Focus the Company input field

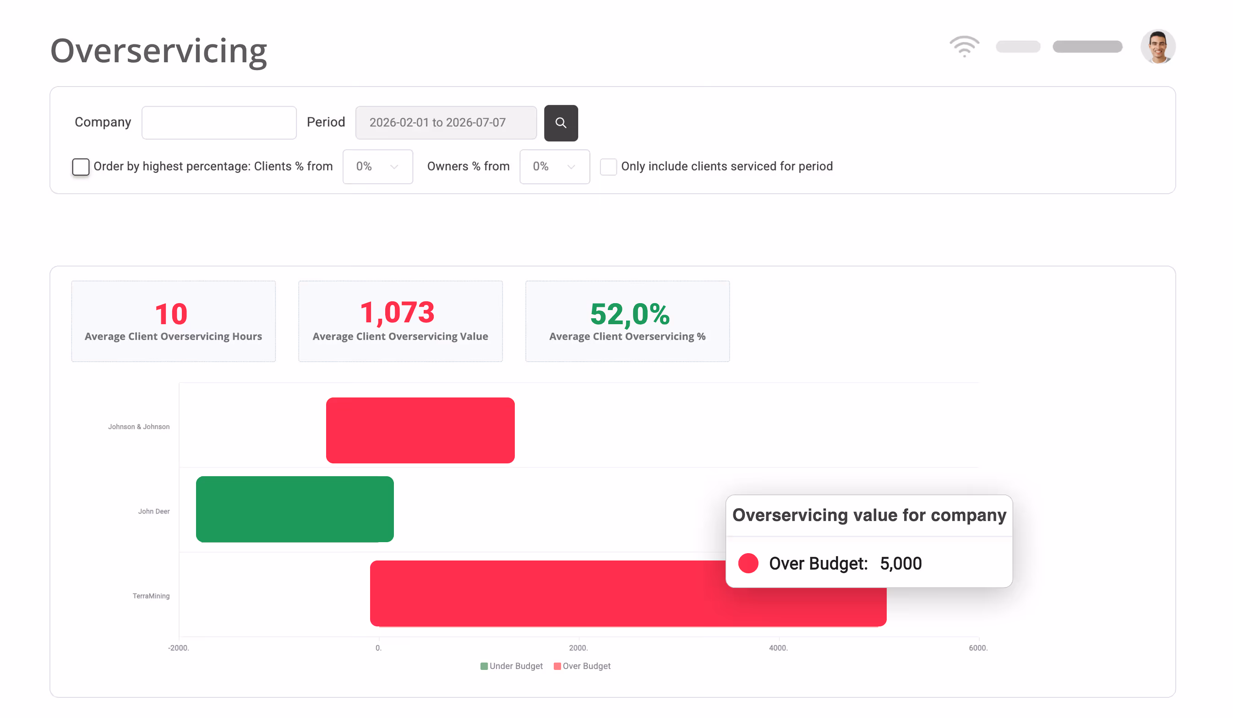pos(219,122)
